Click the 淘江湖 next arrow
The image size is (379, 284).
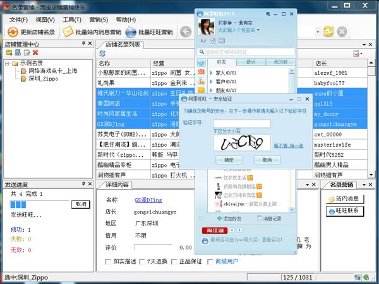tap(239, 230)
